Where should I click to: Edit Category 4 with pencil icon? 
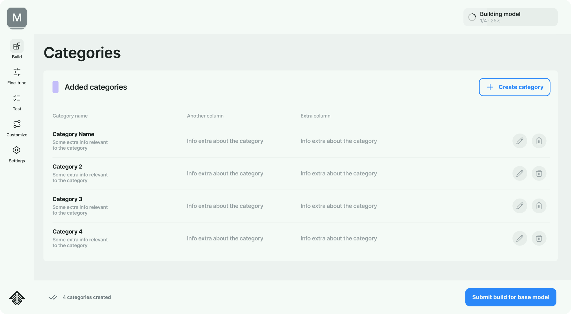[520, 238]
